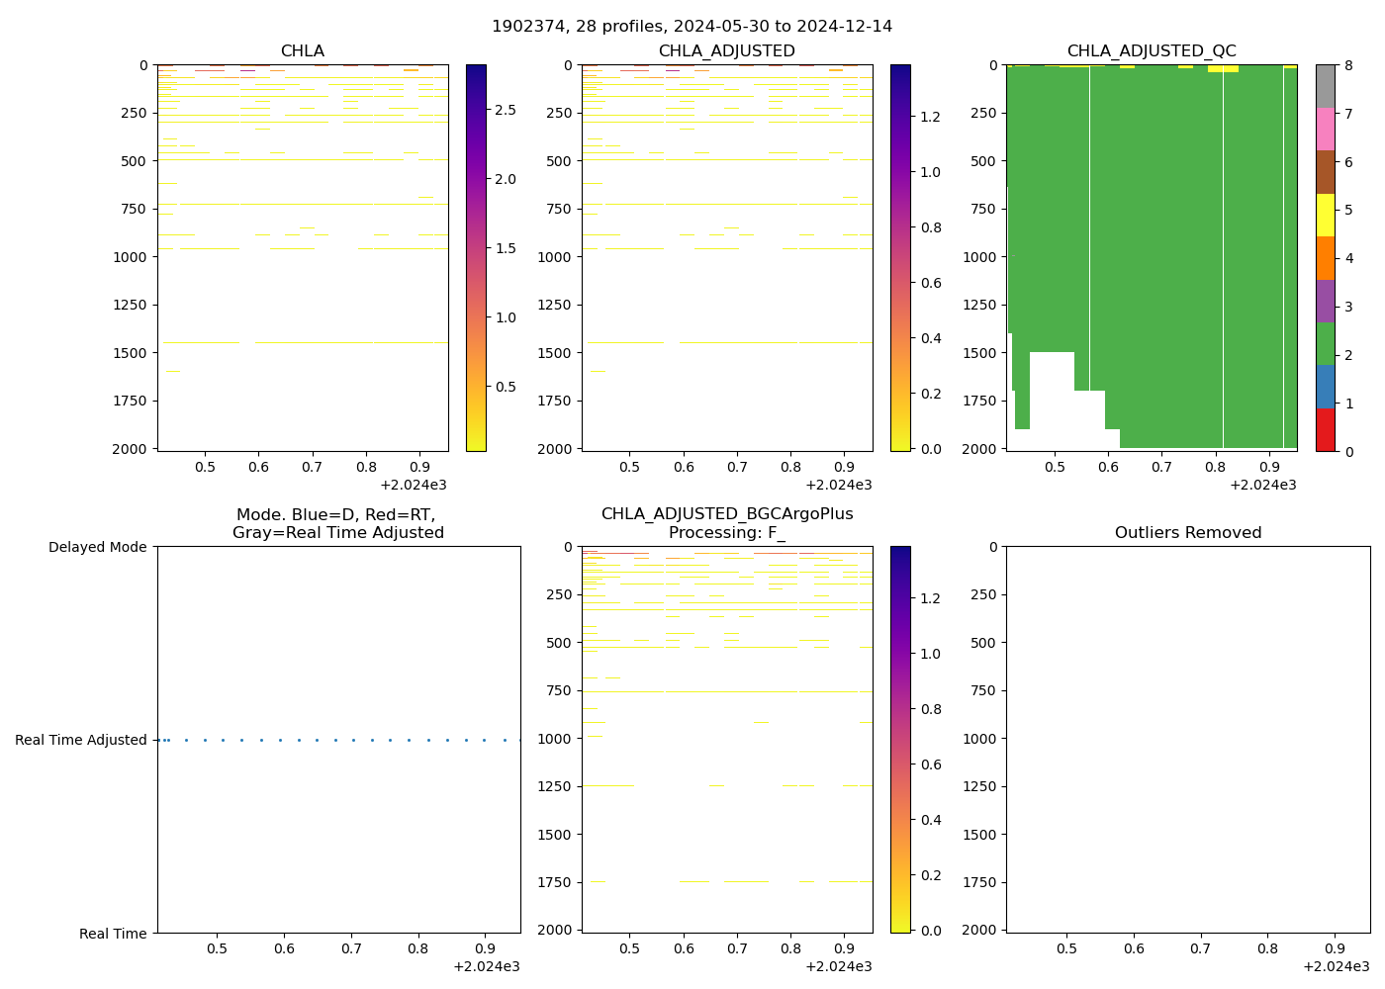Click the +2.024e3 offset under the Mode plot
Screen dimensions: 1385x989
(x=486, y=966)
